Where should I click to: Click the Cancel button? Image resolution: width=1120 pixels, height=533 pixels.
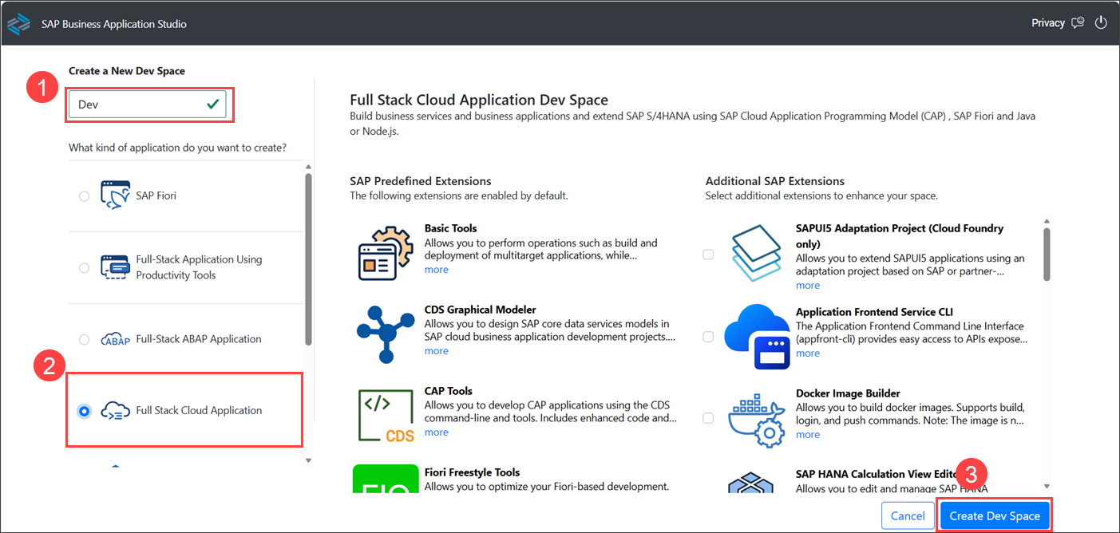point(908,516)
